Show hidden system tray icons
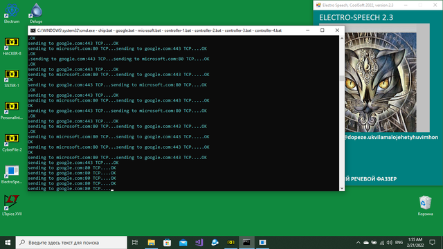The image size is (443, 249). pos(358,243)
